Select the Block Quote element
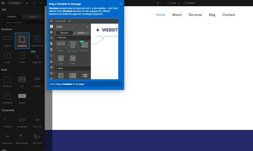253x151 pixels. click(22, 139)
